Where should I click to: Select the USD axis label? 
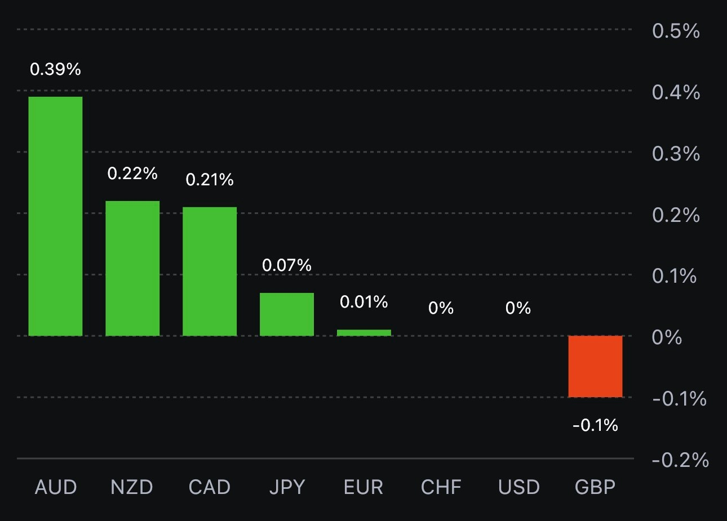click(518, 487)
